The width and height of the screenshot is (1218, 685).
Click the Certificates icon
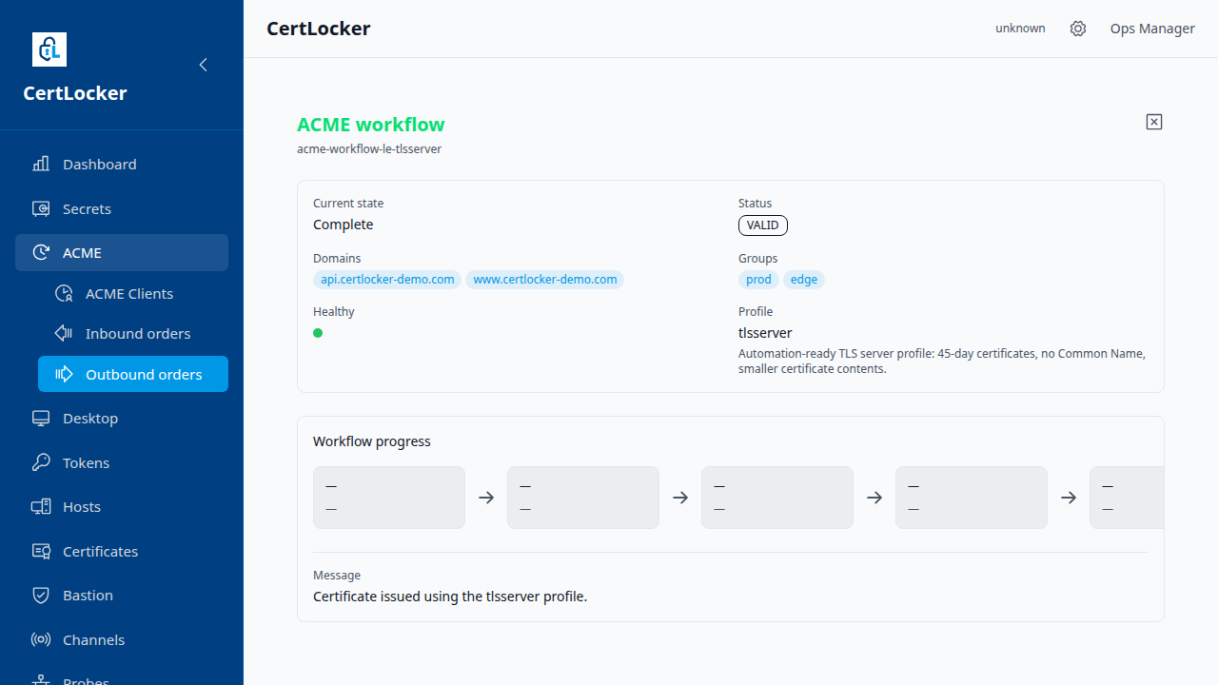coord(41,551)
